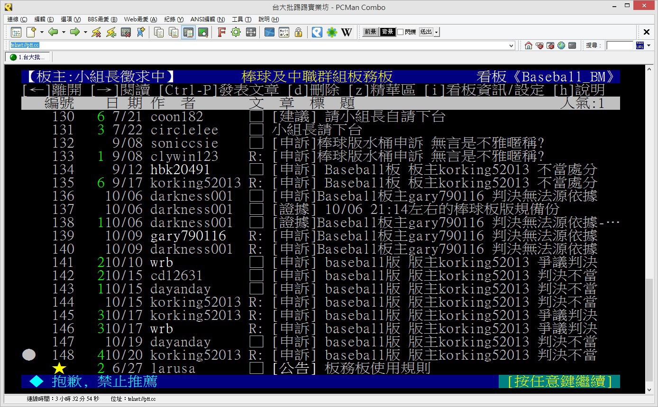Pick the 背景 background color swatch
This screenshot has height=407, width=658.
point(387,32)
